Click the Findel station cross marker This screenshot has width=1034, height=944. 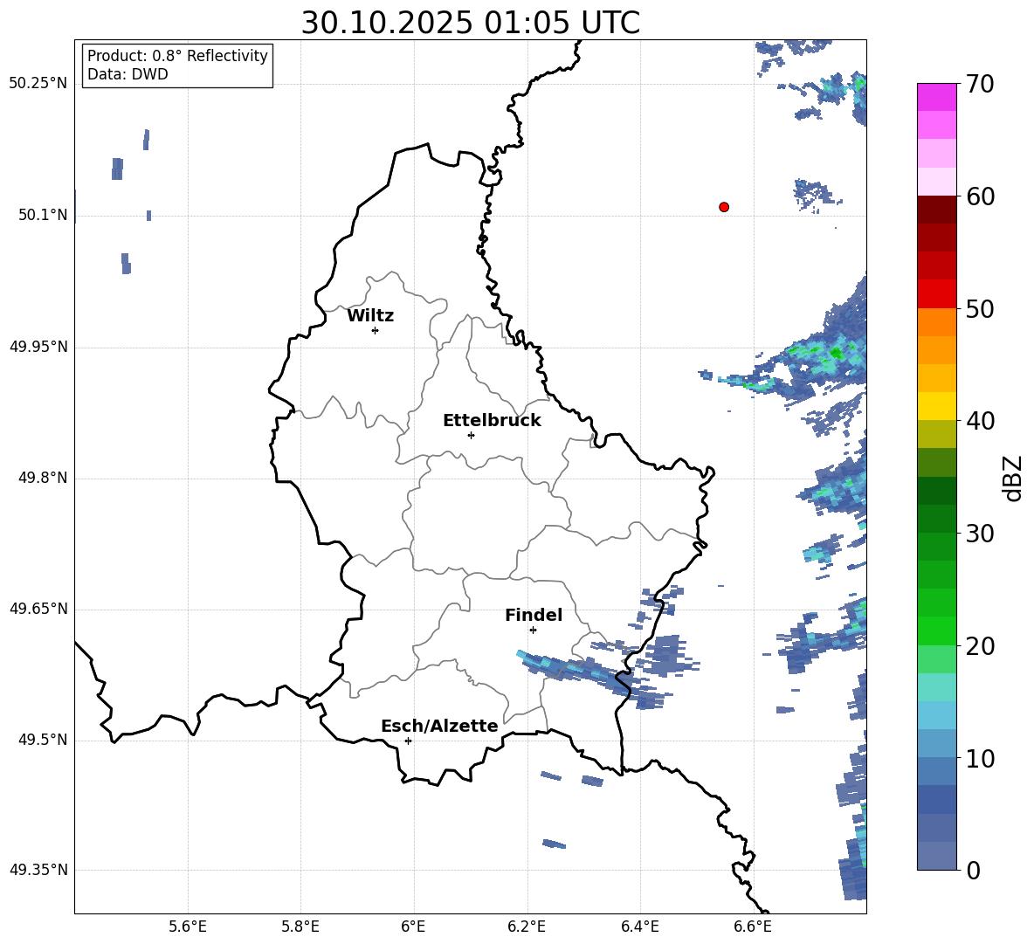(x=533, y=630)
